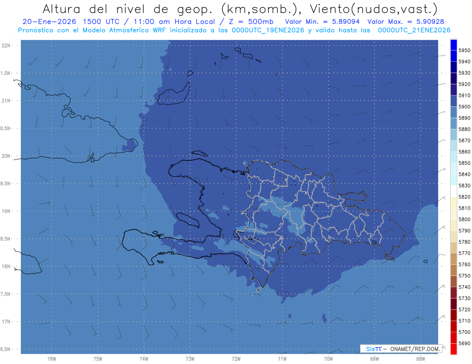The height and width of the screenshot is (364, 472).
Task: Click the '5770' color scale value
Action: click(x=465, y=253)
